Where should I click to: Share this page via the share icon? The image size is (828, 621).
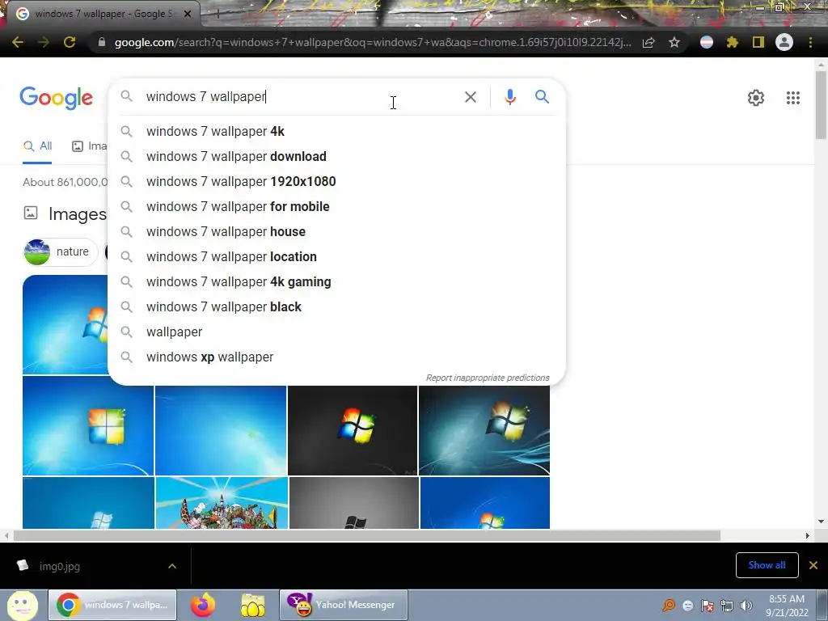tap(648, 42)
